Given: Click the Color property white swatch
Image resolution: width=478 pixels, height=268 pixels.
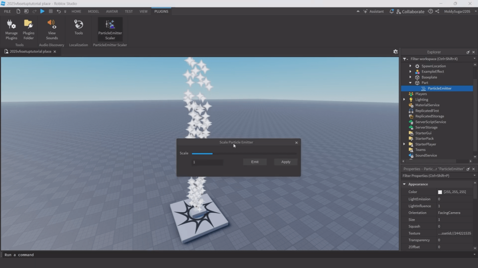Looking at the screenshot, I should click(x=440, y=192).
